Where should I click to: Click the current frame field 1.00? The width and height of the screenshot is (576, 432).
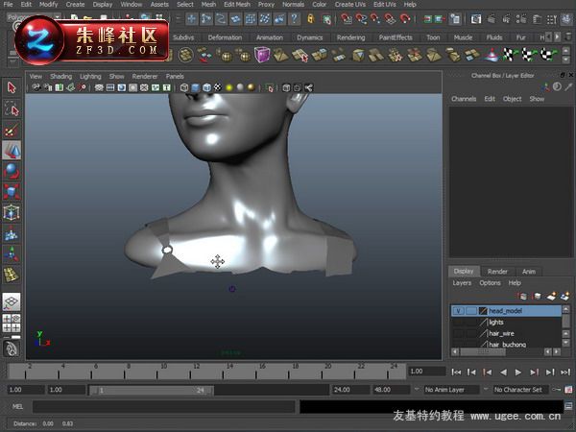click(x=426, y=372)
